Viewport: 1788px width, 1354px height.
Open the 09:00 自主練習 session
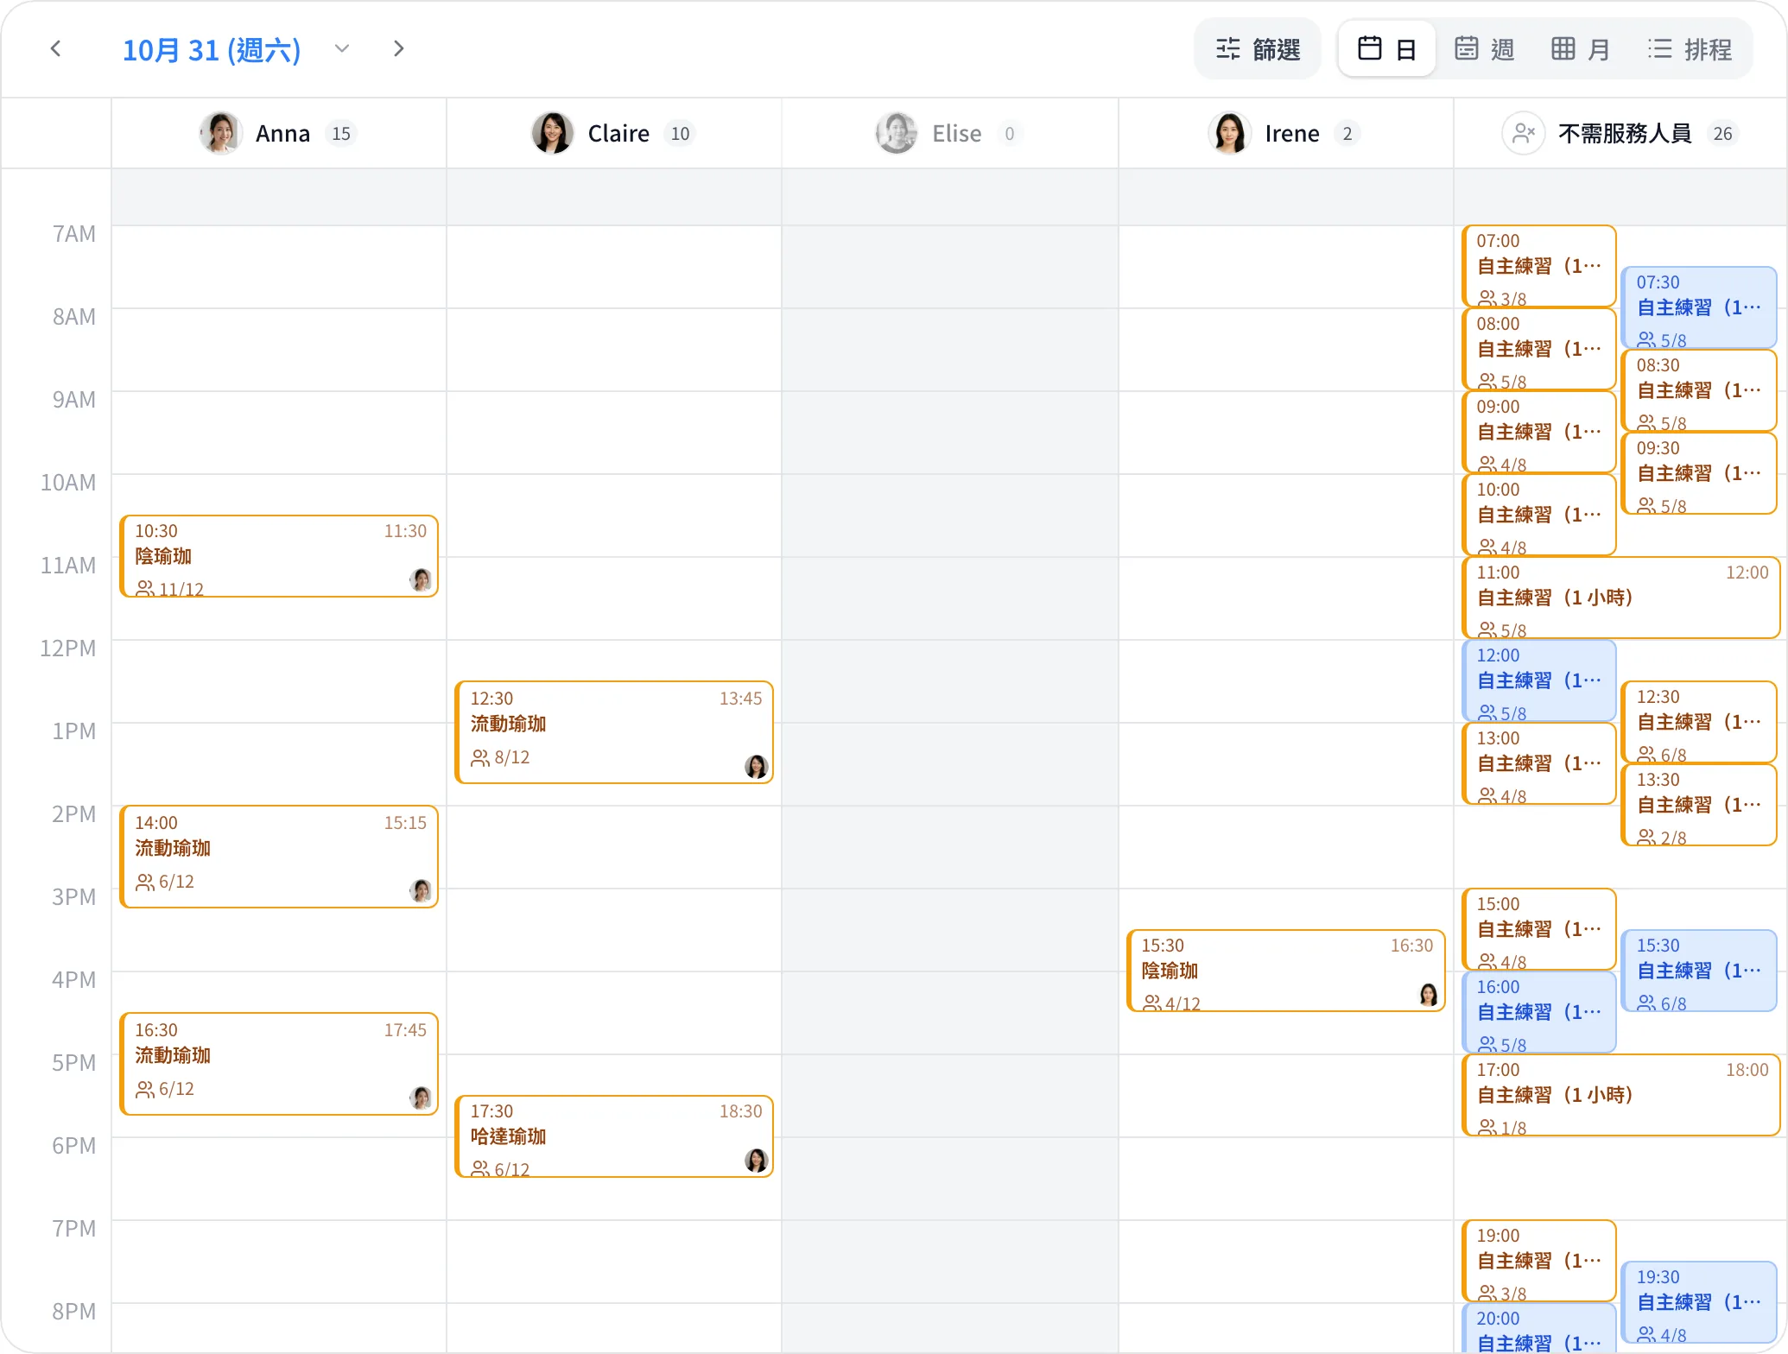[1539, 432]
